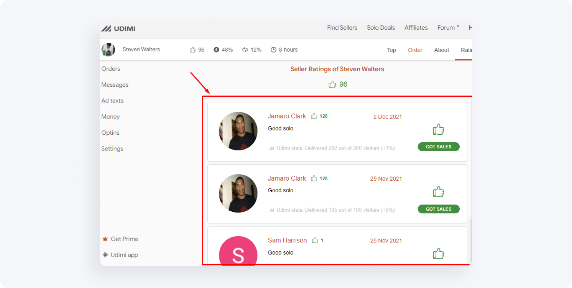The height and width of the screenshot is (288, 572).
Task: Open Sam Harrison's profile name link
Action: click(287, 240)
